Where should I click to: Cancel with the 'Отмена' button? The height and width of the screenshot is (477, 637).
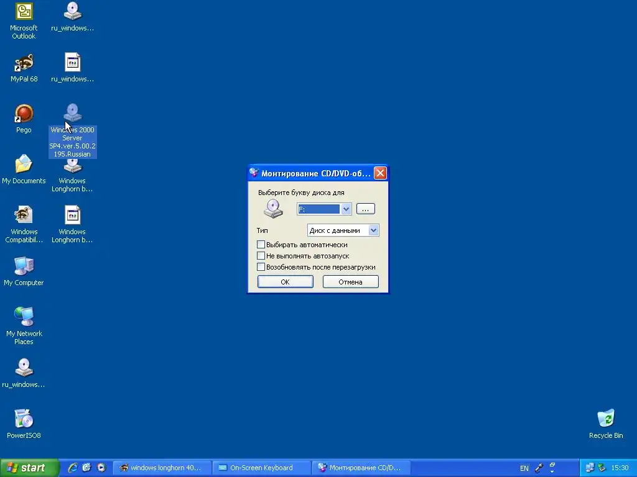[x=351, y=282]
